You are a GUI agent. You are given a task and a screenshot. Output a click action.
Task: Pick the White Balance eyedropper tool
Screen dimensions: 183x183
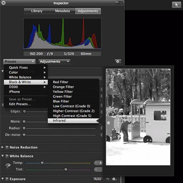coord(8,166)
